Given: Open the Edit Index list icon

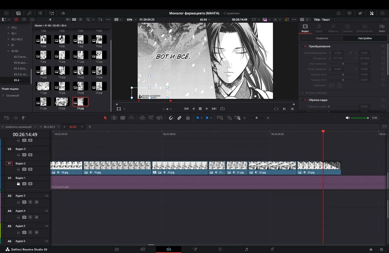Looking at the screenshot, I should tap(40, 13).
